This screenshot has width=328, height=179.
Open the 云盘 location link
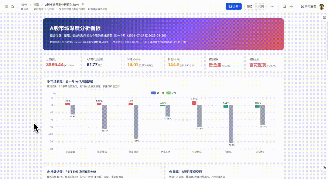(x=25, y=9)
